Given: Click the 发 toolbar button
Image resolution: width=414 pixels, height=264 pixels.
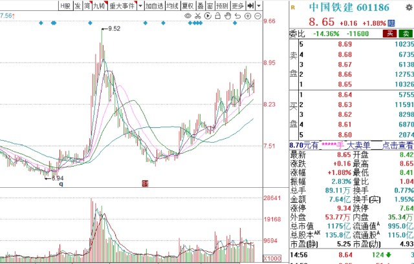Looking at the screenshot, I should pos(78,6).
